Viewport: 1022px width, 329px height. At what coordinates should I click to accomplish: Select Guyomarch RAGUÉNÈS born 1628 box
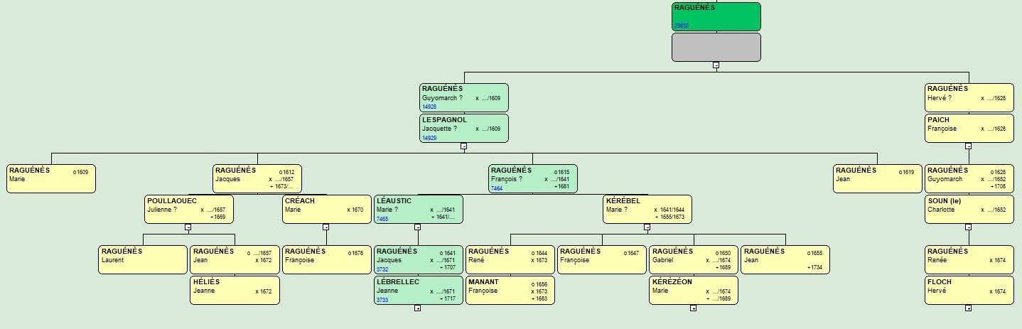pyautogui.click(x=969, y=178)
